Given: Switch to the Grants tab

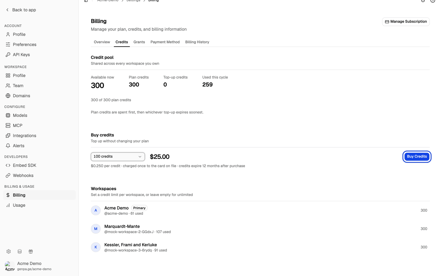Looking at the screenshot, I should (x=139, y=42).
